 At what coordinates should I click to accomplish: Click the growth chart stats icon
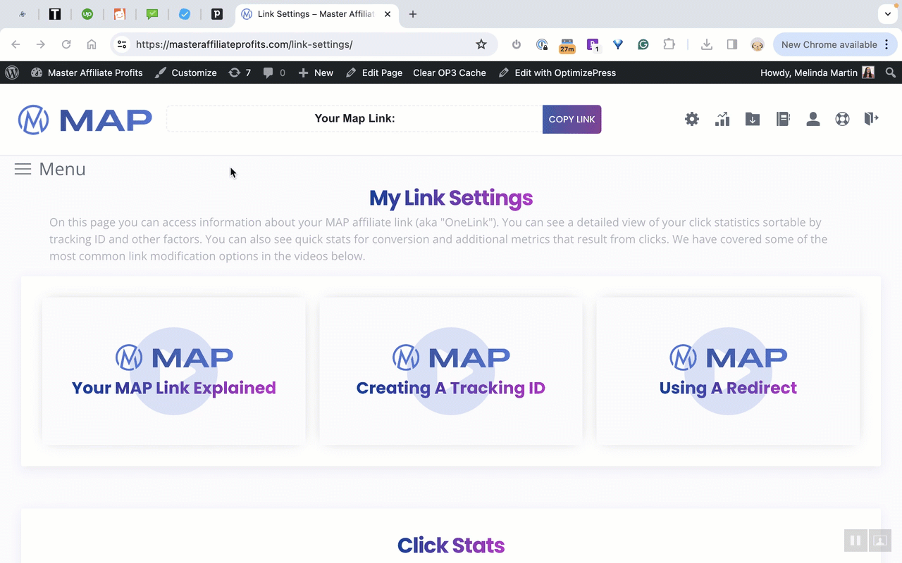click(x=722, y=120)
